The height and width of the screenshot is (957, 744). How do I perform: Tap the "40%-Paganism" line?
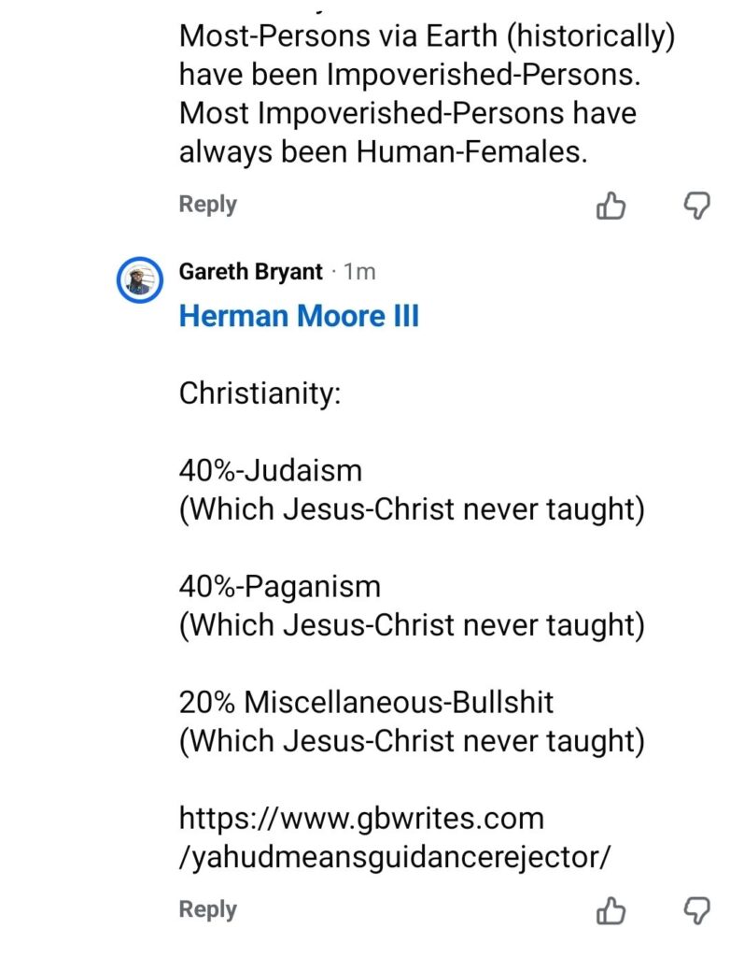(280, 587)
